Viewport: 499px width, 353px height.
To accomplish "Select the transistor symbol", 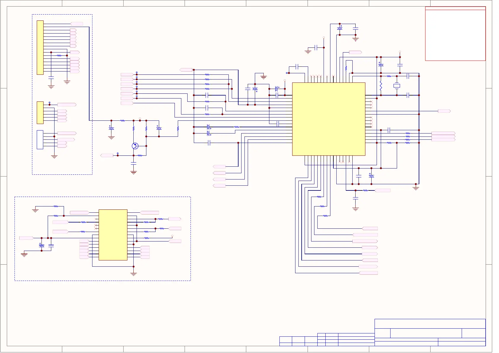I will pyautogui.click(x=135, y=146).
